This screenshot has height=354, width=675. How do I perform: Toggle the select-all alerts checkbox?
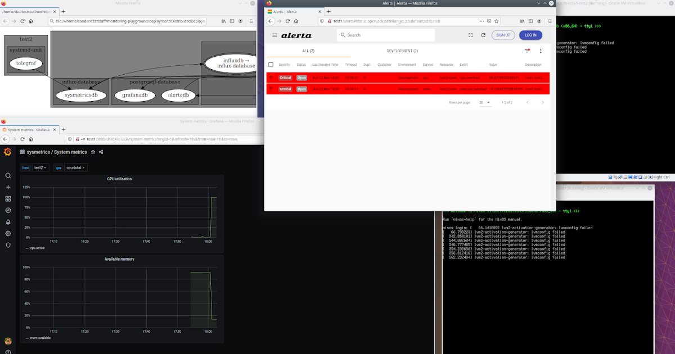point(272,64)
